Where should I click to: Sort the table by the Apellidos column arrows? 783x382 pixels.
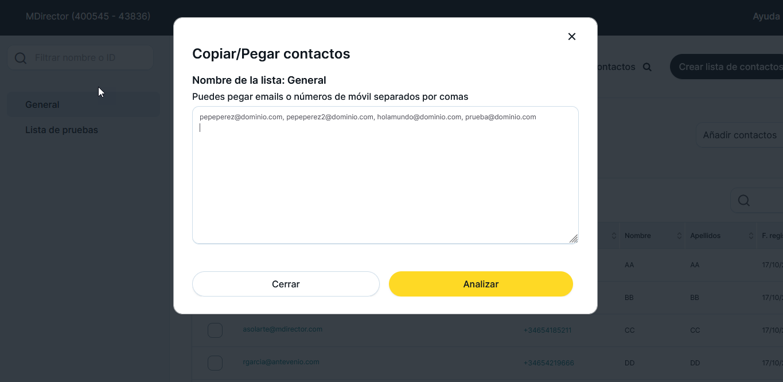(x=751, y=236)
